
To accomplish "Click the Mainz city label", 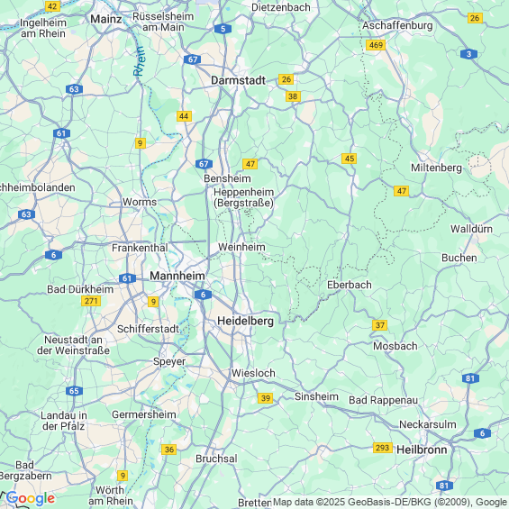I will pos(106,19).
